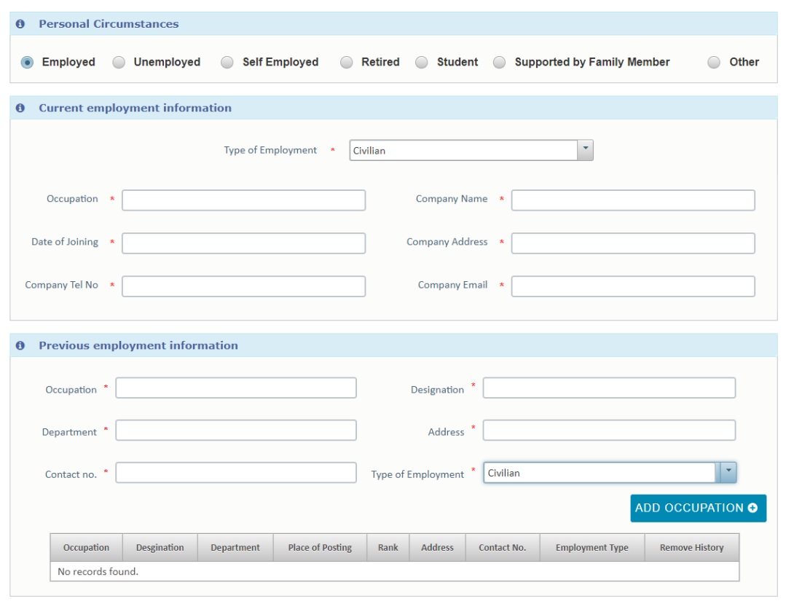
Task: Select Supported by Family Member option
Action: 499,62
